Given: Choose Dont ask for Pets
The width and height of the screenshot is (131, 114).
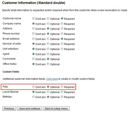Looking at the screenshot, I should click(33, 87).
